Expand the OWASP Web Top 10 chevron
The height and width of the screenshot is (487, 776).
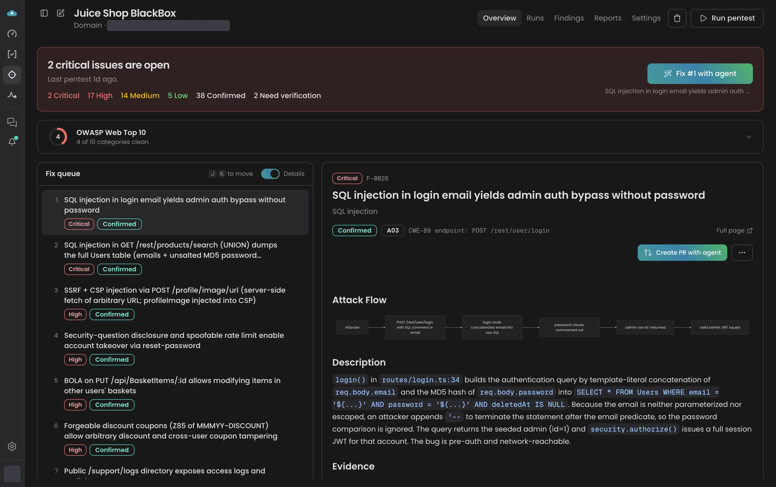tap(749, 137)
